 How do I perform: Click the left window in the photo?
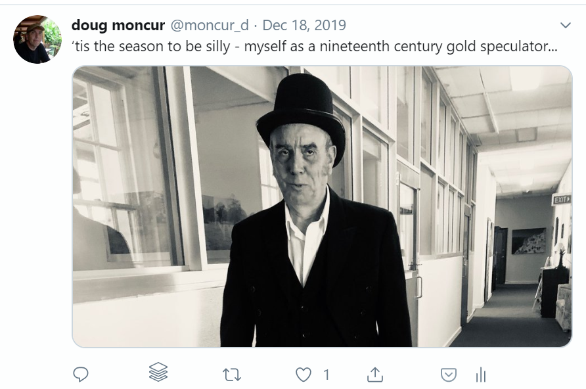point(124,171)
